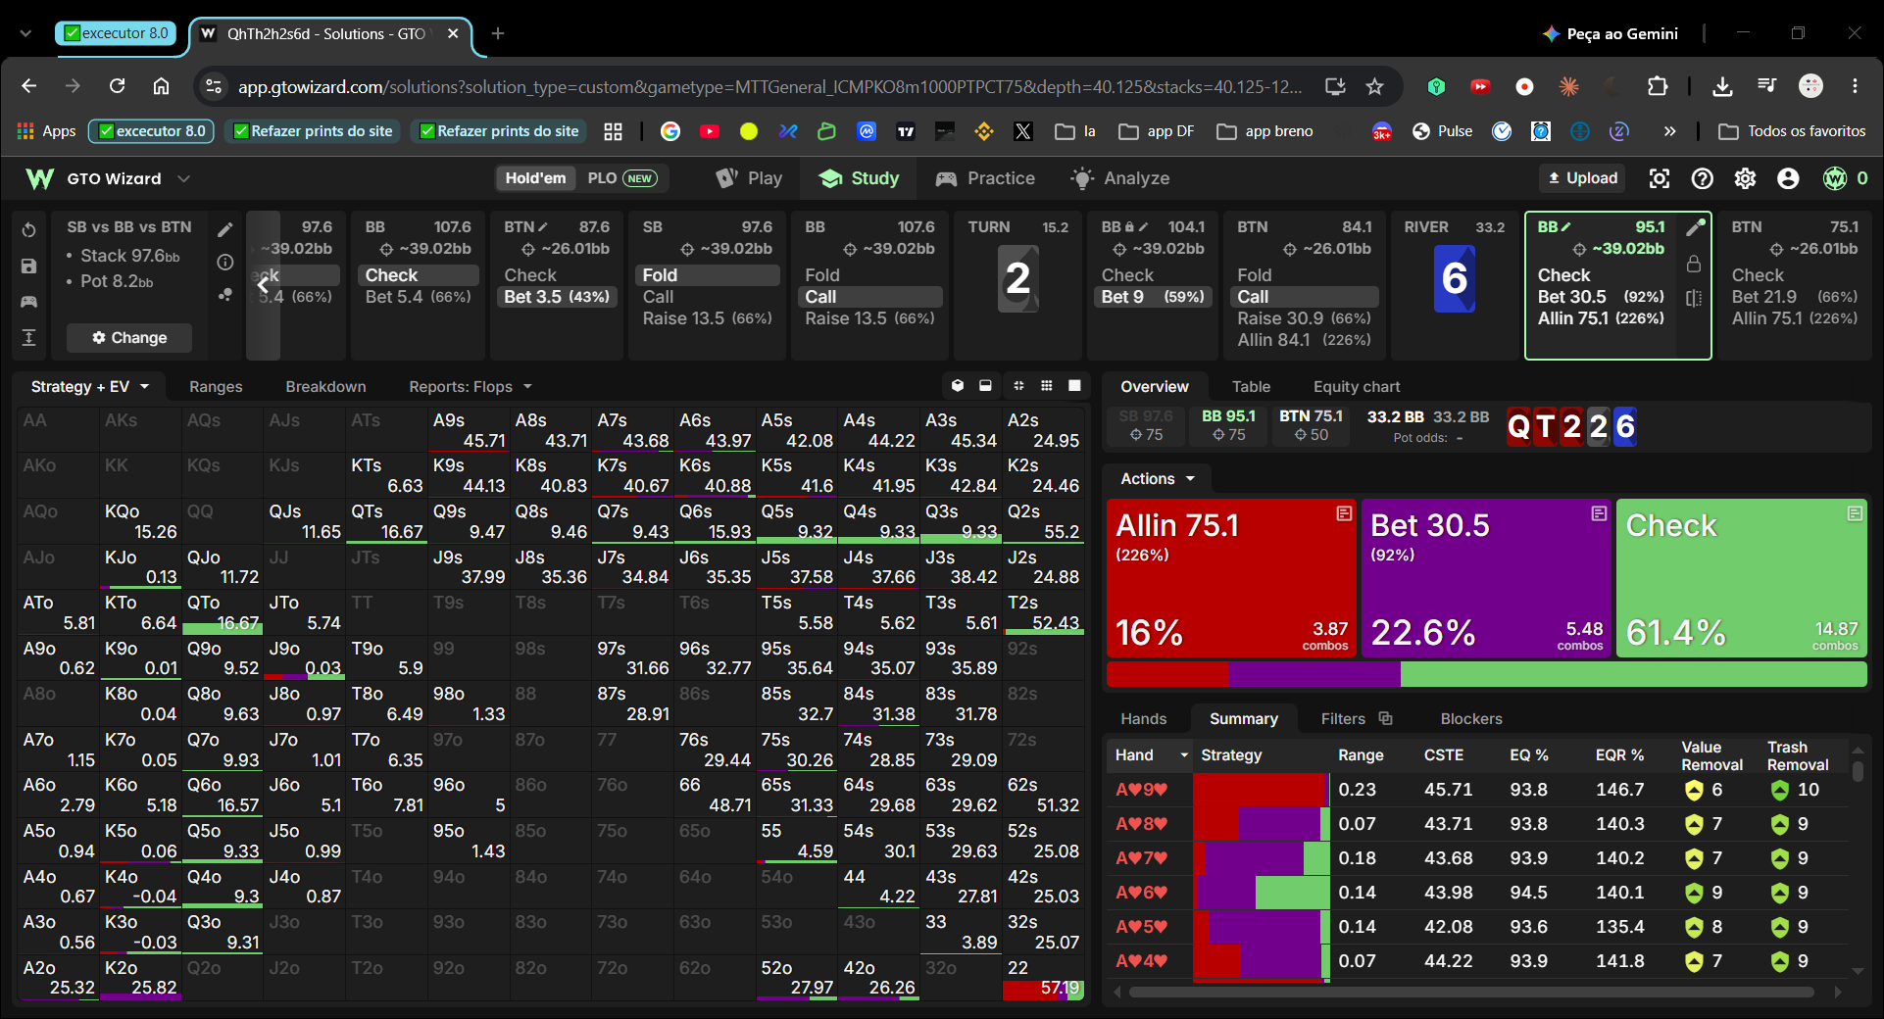This screenshot has height=1019, width=1884.
Task: Open the help question-mark icon
Action: 1703,178
